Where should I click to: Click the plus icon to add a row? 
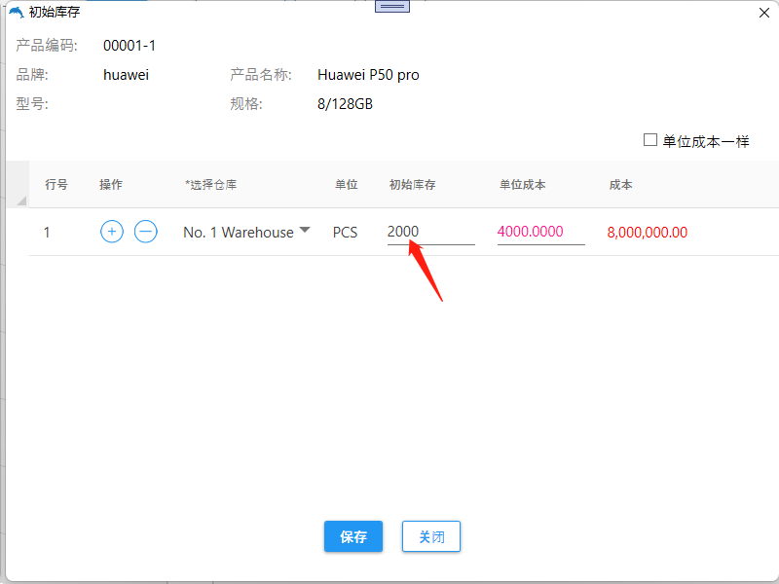click(112, 232)
